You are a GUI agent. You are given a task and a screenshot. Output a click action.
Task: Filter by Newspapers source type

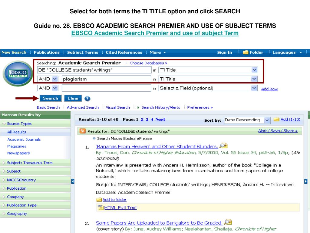click(x=18, y=153)
